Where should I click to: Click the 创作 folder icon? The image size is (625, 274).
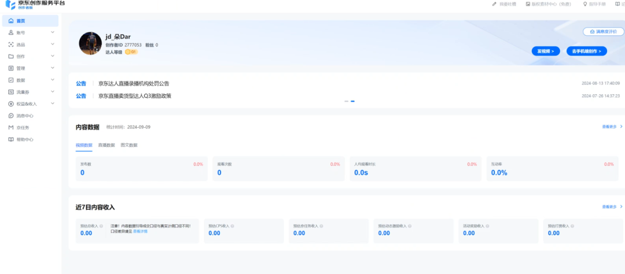[11, 57]
